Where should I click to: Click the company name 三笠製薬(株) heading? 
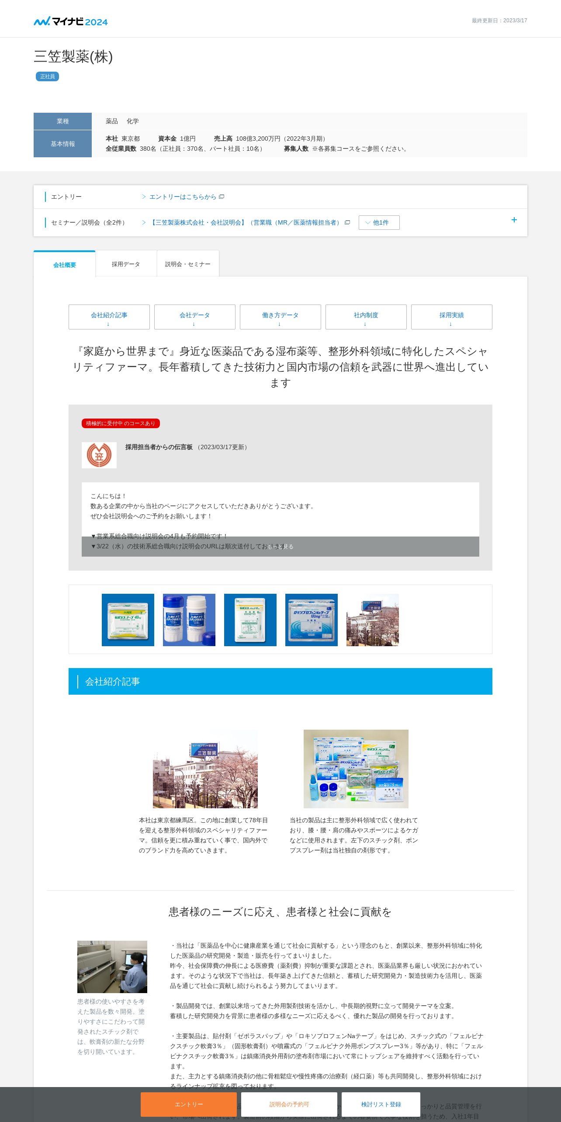pyautogui.click(x=73, y=57)
